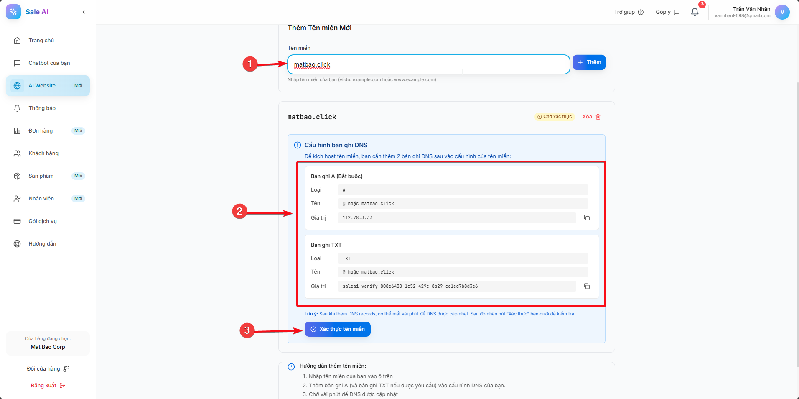Open the Gói dịch vụ page

pos(43,221)
